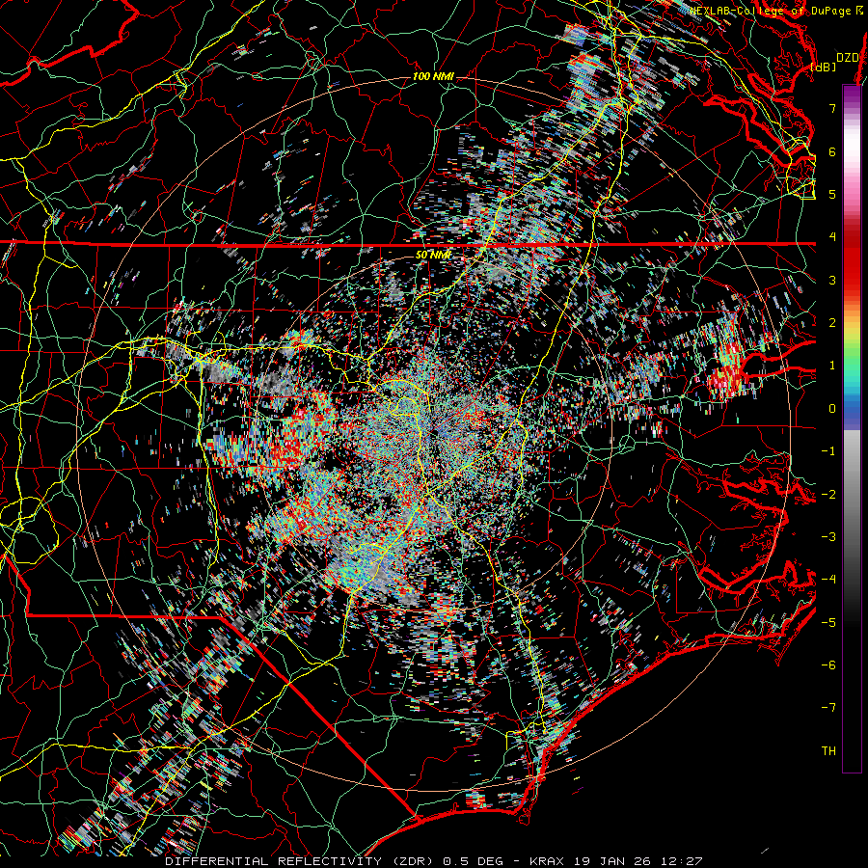Viewport: 868px width, 868px height.
Task: Click the "[dB]" units label above color bar
Action: click(824, 67)
